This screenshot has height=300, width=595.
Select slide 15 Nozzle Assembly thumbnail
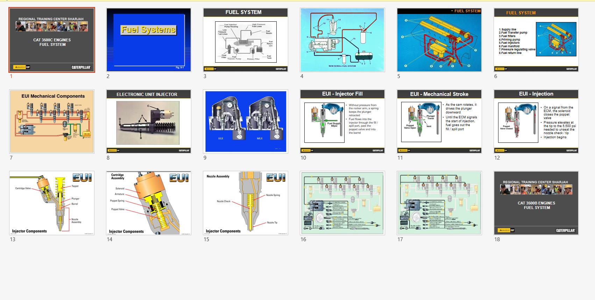(x=246, y=203)
